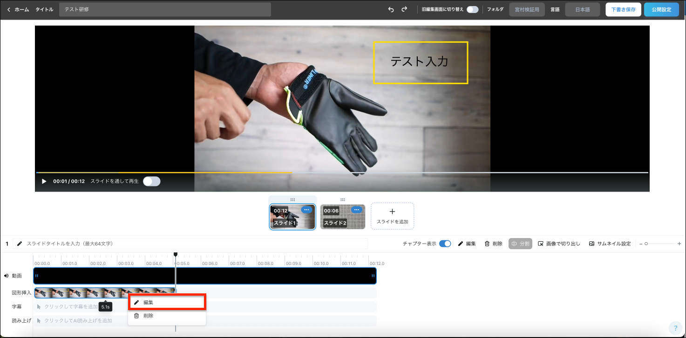Choose 削除 from the context menu
The width and height of the screenshot is (686, 338).
(x=167, y=316)
